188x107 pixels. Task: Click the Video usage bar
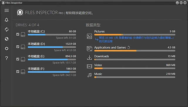(135, 68)
